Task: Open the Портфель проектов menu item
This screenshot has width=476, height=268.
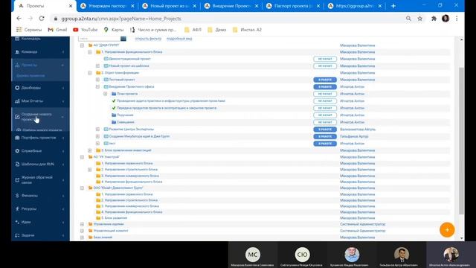Action: click(39, 138)
